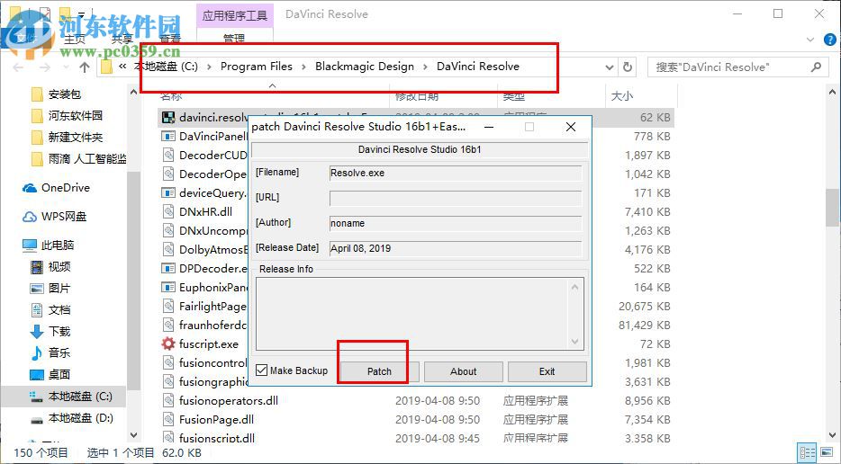
Task: Switch to large icons view
Action: [827, 452]
